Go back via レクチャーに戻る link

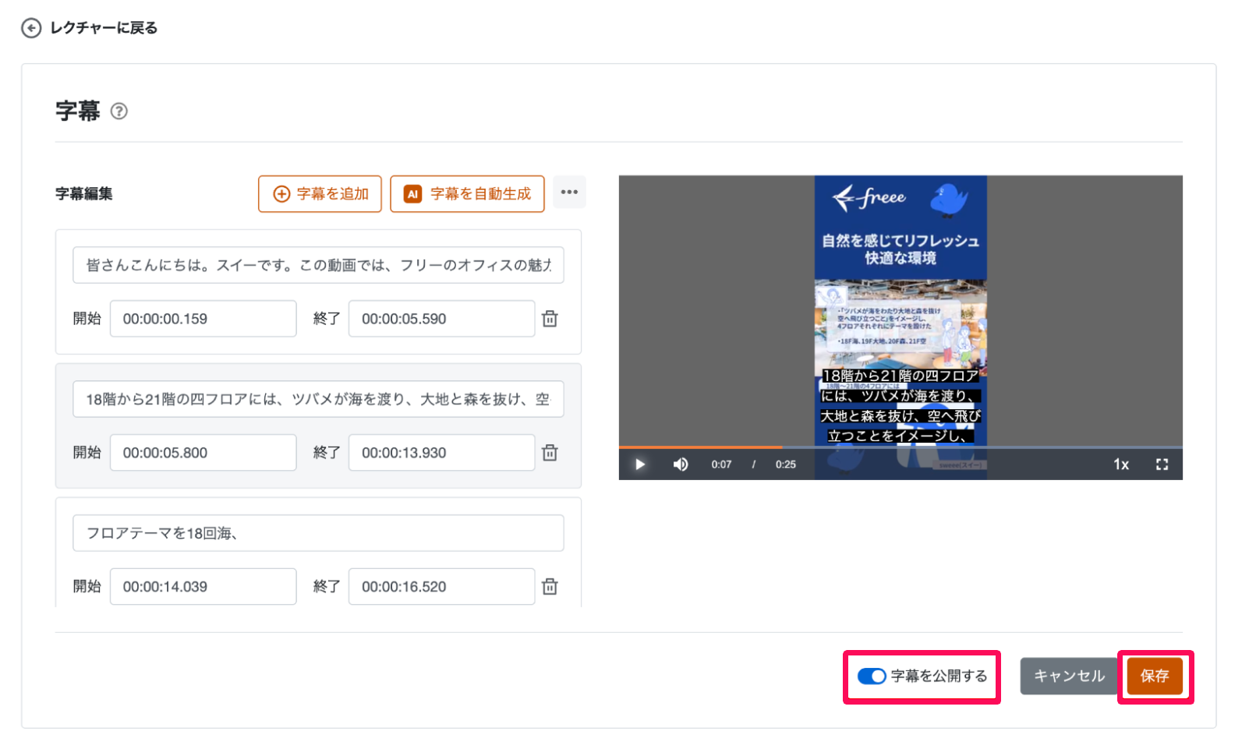pyautogui.click(x=89, y=28)
